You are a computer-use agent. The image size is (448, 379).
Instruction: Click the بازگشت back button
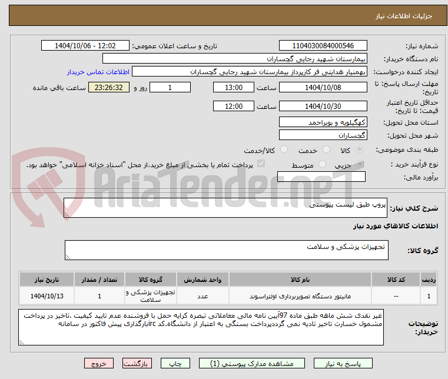tap(137, 363)
